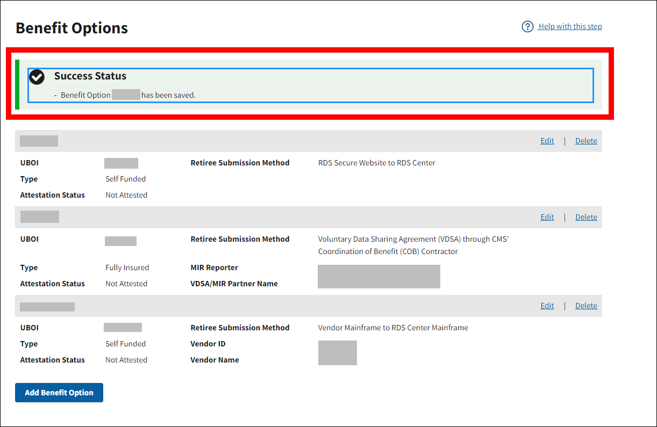Click the 'MIR Reporter' field label
Viewport: 657px width, 427px height.
click(x=214, y=267)
